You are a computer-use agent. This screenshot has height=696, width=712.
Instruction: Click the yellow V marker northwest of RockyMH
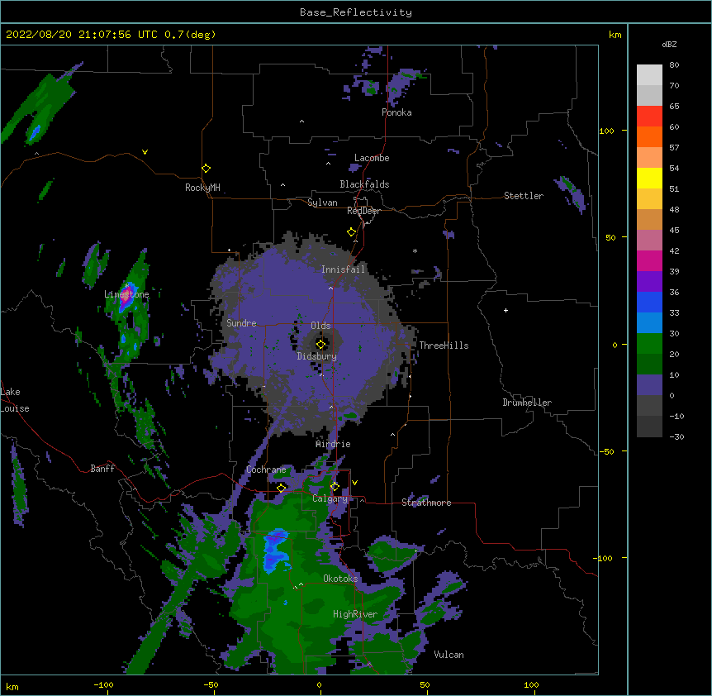coord(145,152)
